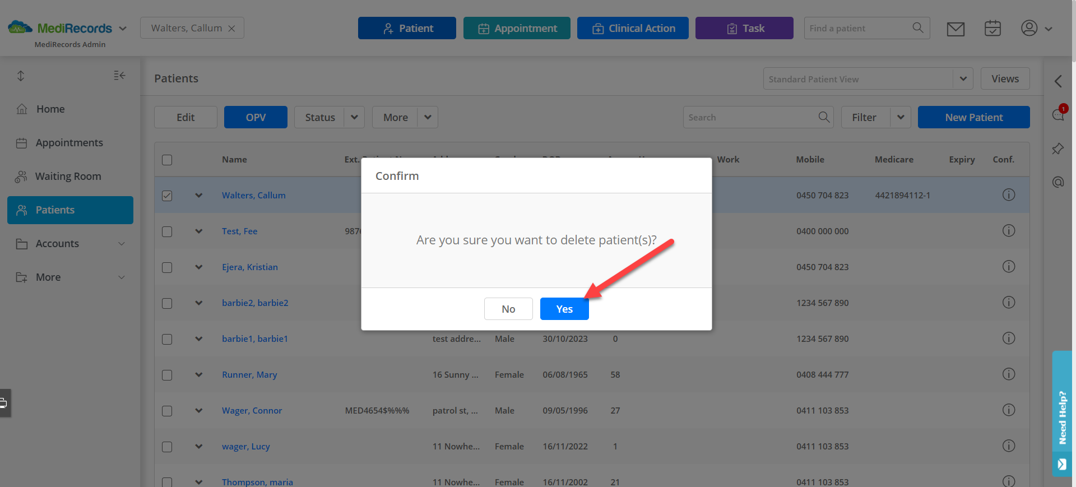Open the calendar icon in top bar
The height and width of the screenshot is (487, 1076).
click(992, 28)
